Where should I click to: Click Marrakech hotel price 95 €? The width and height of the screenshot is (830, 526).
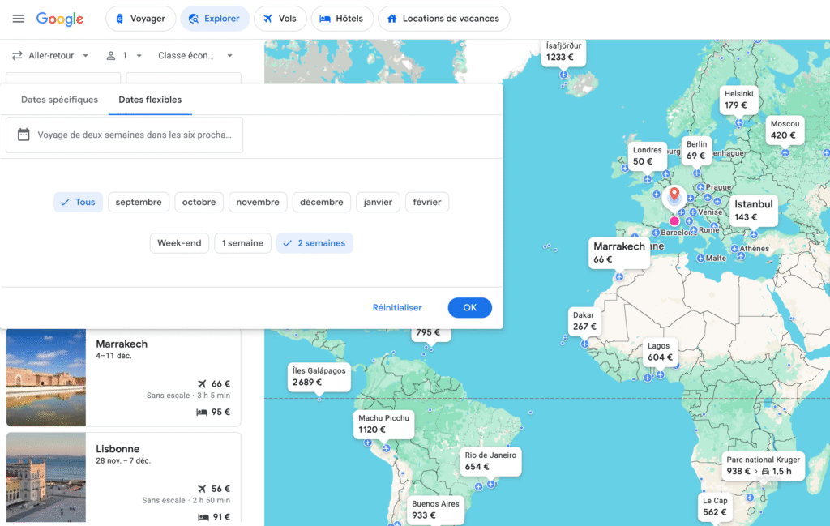(x=213, y=412)
